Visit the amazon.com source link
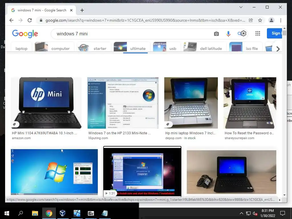 (21, 138)
